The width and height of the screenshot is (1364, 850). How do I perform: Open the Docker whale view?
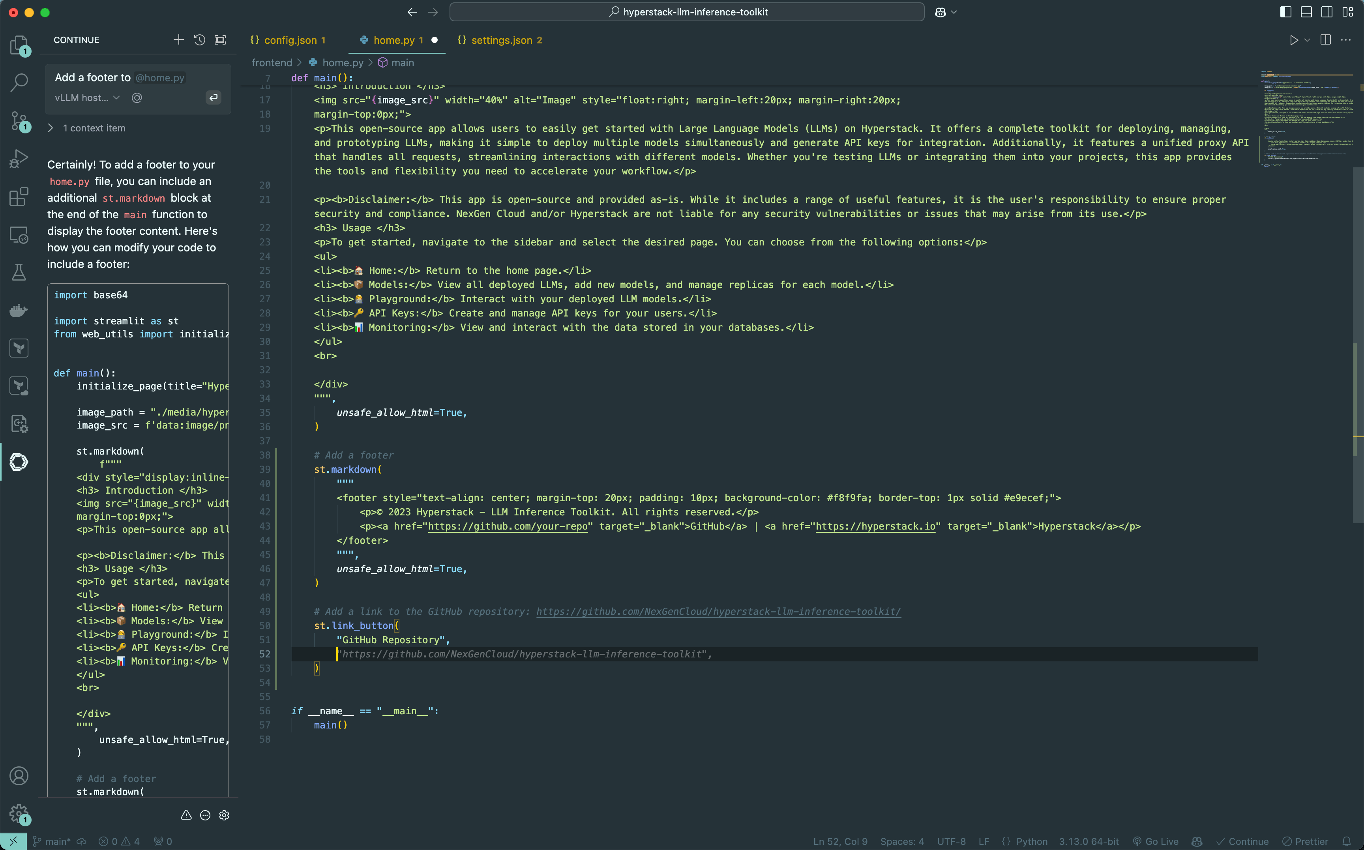(19, 310)
